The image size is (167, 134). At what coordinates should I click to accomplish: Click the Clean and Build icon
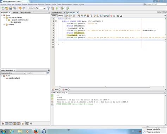pyautogui.click(x=53, y=8)
